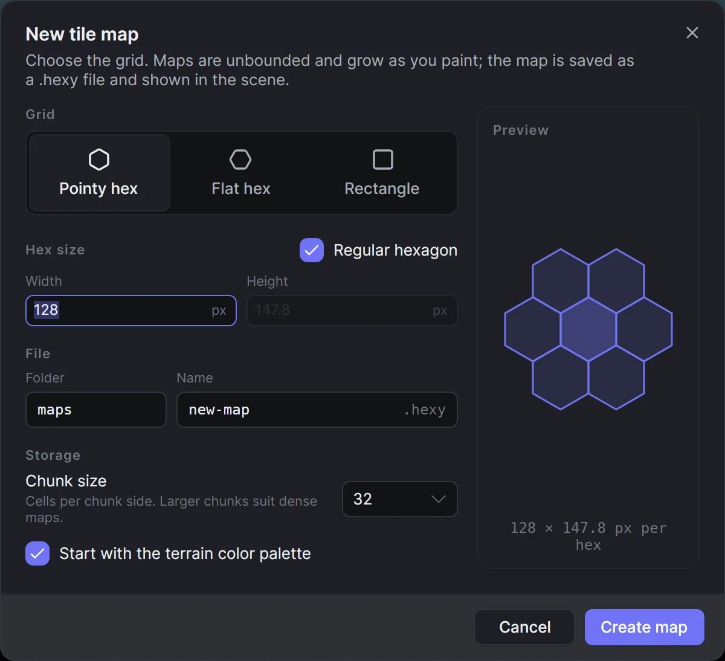Click the Storage section label
This screenshot has height=661, width=725.
click(x=53, y=455)
